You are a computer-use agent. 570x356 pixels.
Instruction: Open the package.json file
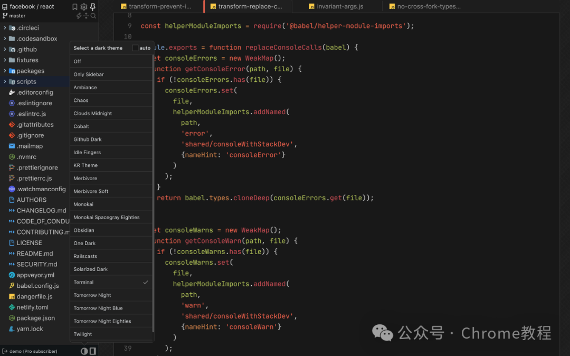tap(36, 318)
